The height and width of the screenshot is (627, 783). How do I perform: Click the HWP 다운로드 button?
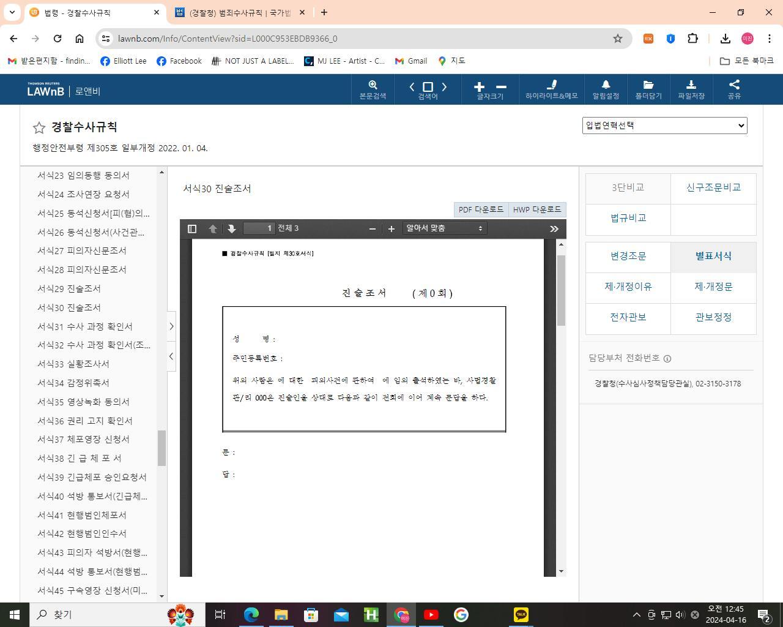pyautogui.click(x=537, y=209)
